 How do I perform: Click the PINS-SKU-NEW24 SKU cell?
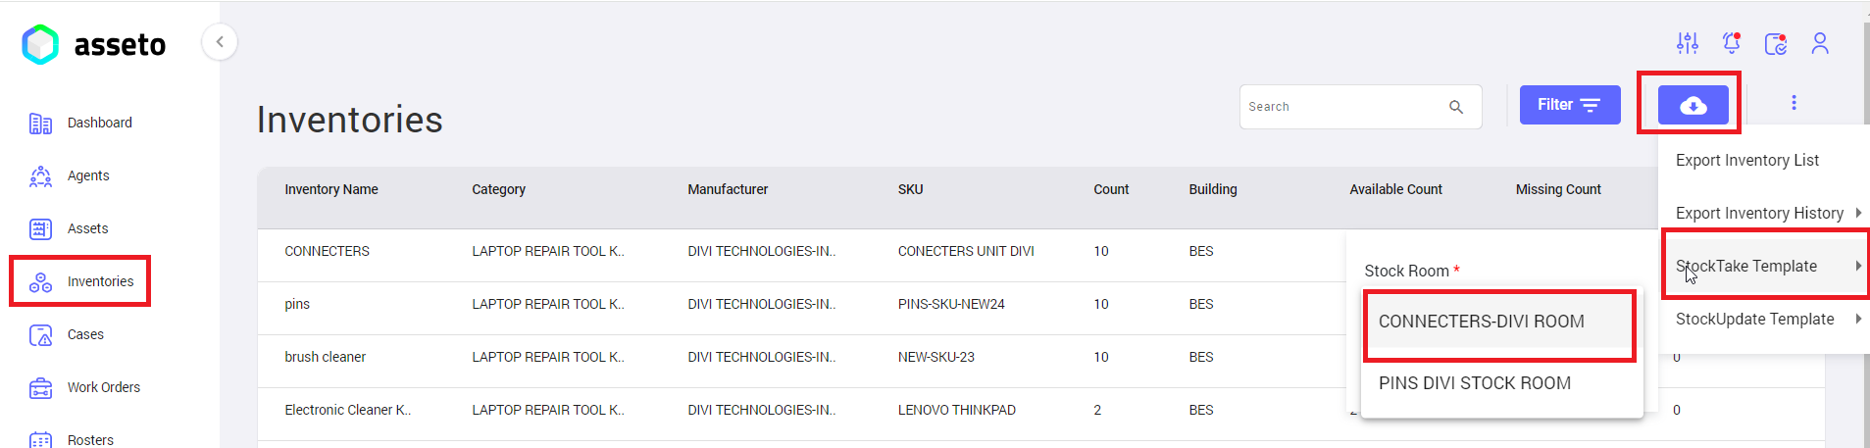click(951, 304)
